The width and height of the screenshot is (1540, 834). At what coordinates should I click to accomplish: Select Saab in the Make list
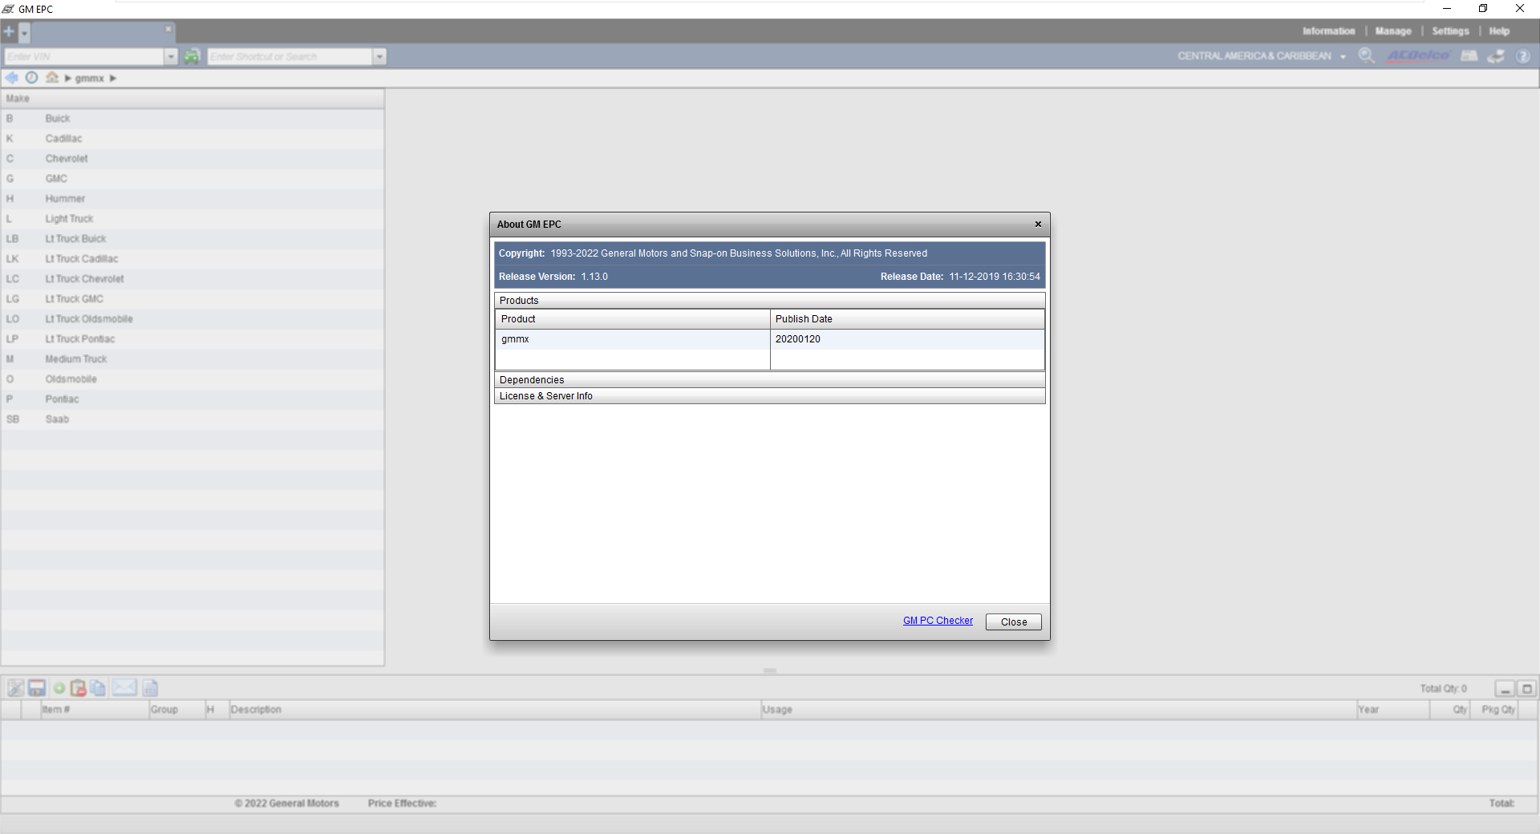(192, 419)
